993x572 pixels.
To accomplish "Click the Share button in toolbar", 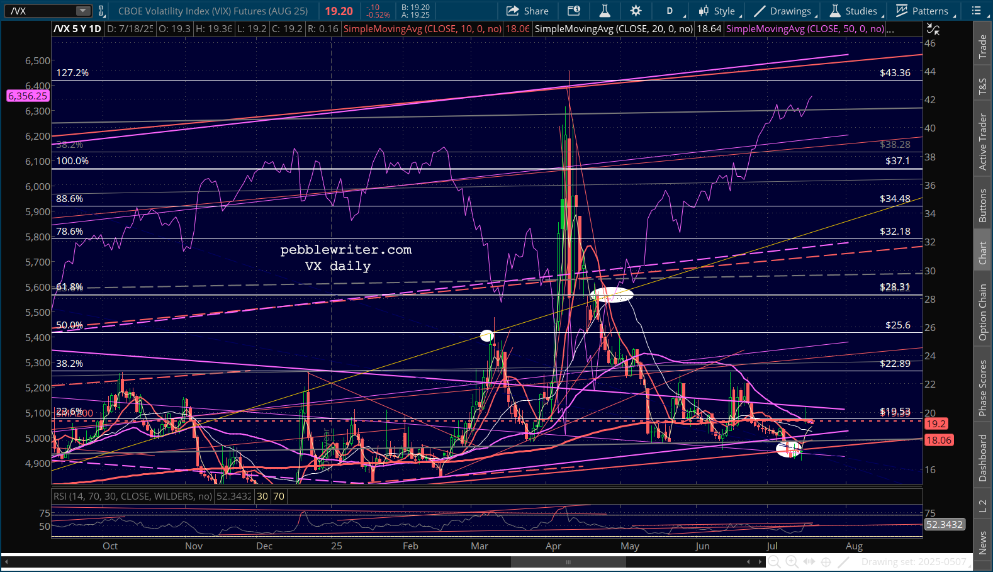I will pos(527,11).
